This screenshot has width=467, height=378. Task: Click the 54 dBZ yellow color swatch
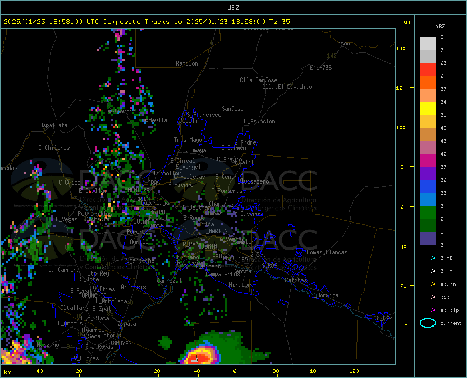pos(428,108)
